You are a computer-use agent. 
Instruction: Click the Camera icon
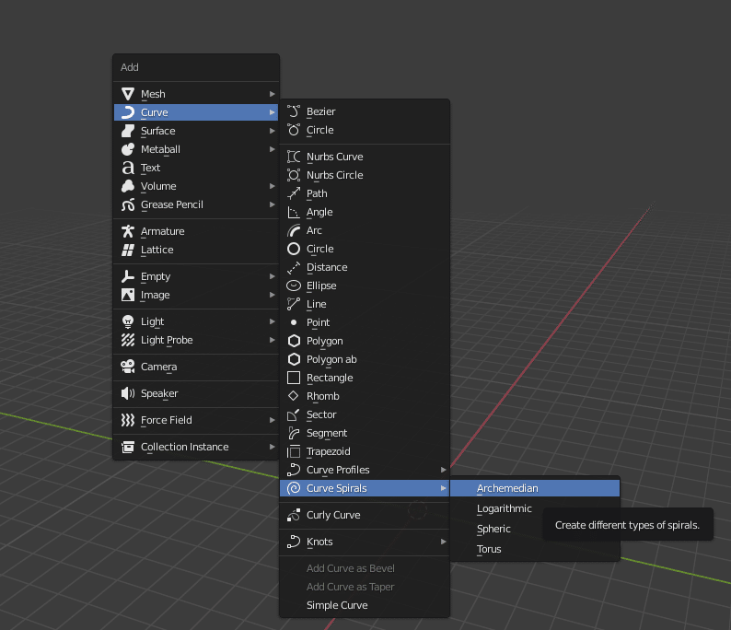128,367
